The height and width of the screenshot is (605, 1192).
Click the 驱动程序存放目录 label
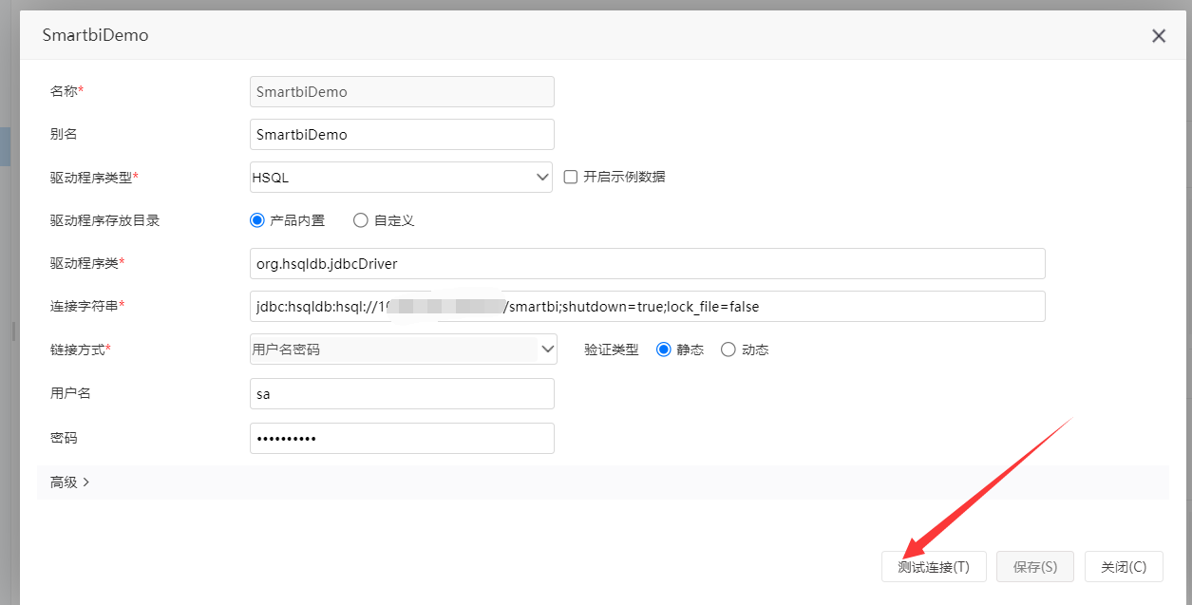pyautogui.click(x=104, y=220)
